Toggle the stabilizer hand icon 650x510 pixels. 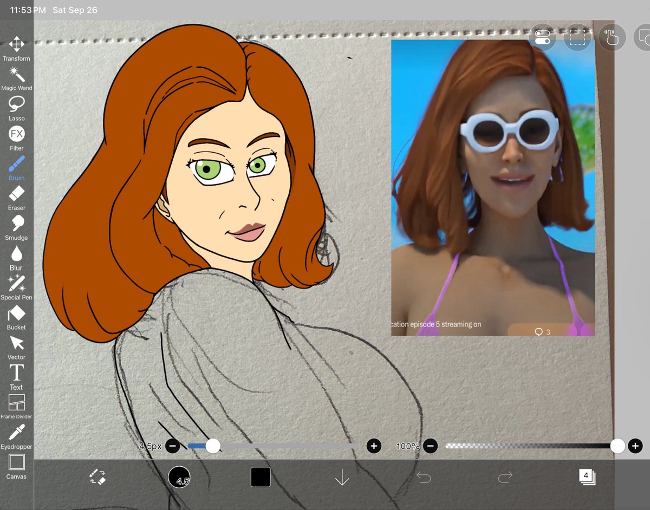tap(612, 37)
